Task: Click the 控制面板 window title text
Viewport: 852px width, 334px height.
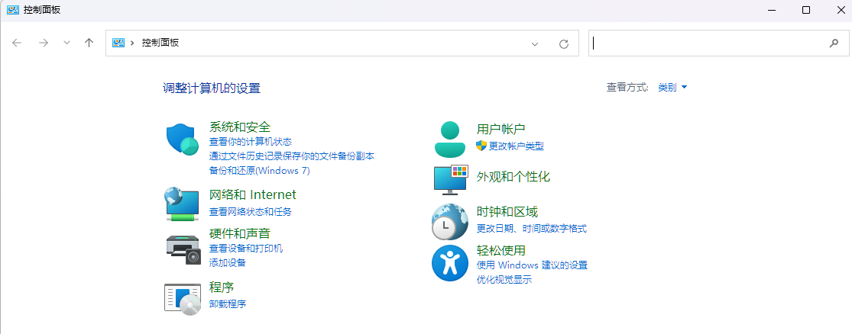Action: 42,10
